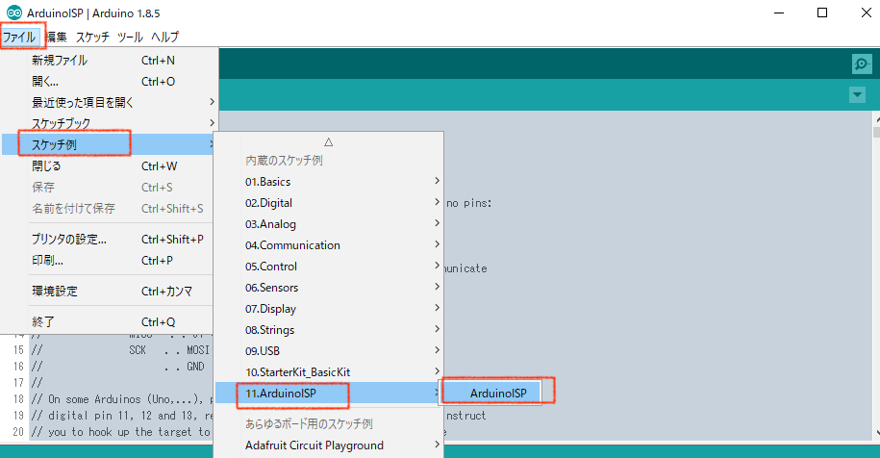Select the 11.ArduinoISP submenu entry
The height and width of the screenshot is (458, 880).
click(329, 393)
